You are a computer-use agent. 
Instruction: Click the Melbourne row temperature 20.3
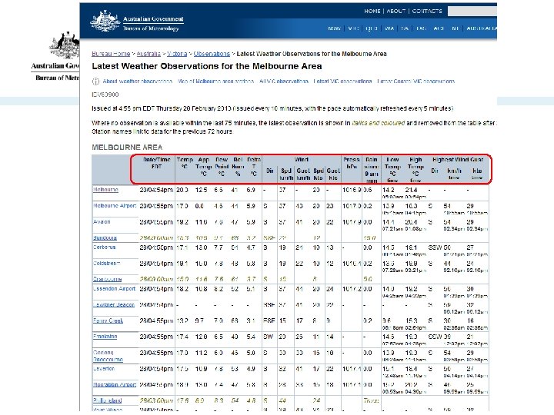(182, 190)
